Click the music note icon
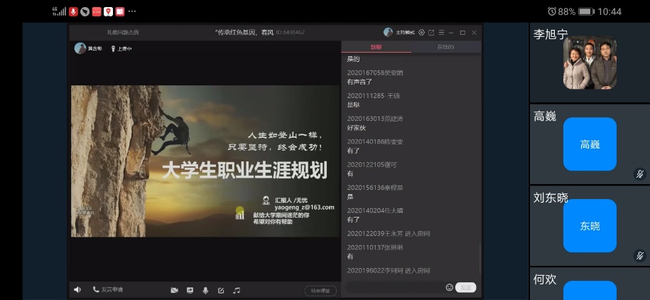Viewport: 650px width, 300px height. point(237,290)
